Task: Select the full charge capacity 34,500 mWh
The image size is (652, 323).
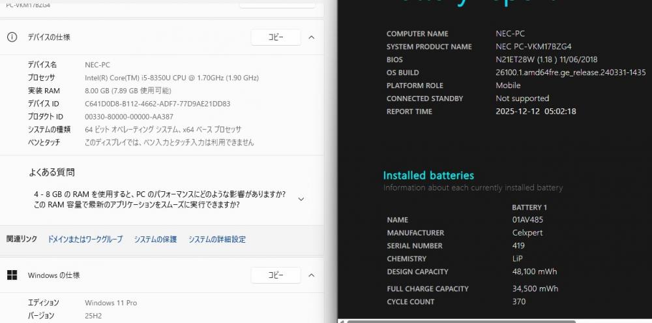Action: pyautogui.click(x=535, y=288)
